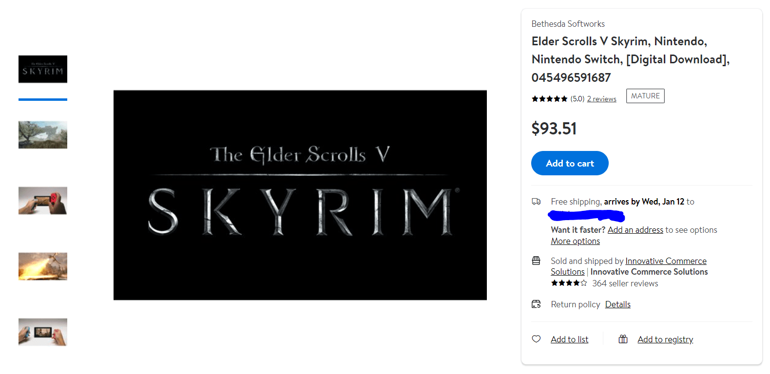Viewport: 770px width, 374px height.
Task: Click Add to list below the divider
Action: [569, 339]
